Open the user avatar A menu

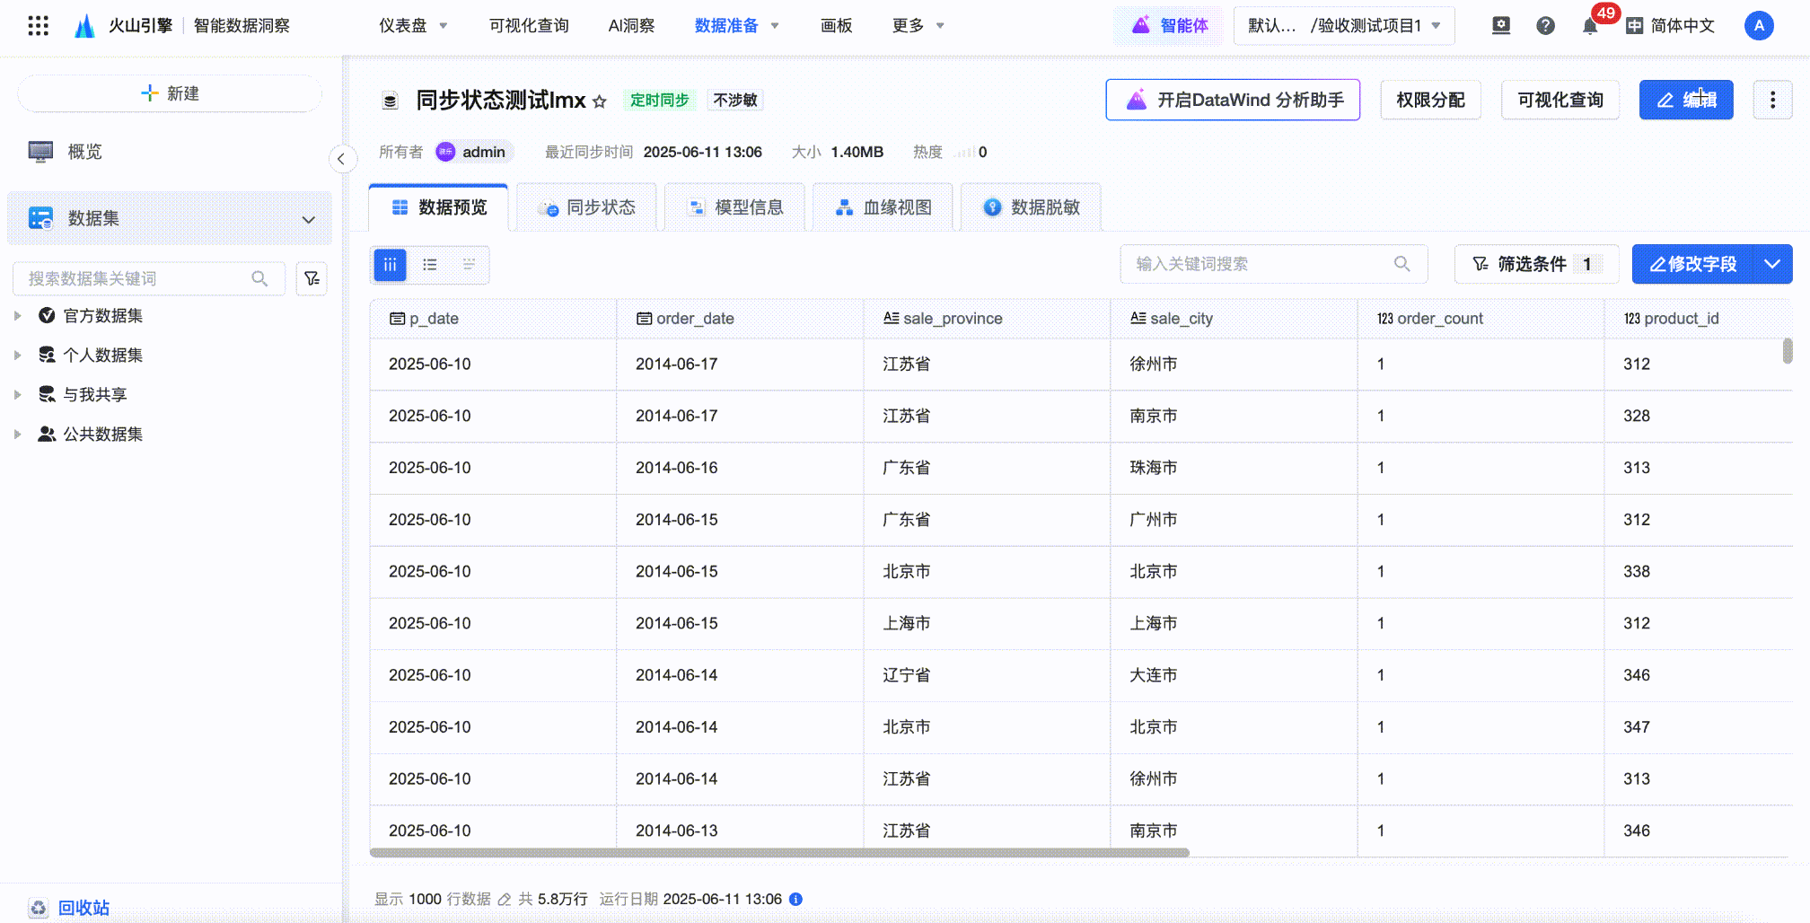click(1759, 25)
